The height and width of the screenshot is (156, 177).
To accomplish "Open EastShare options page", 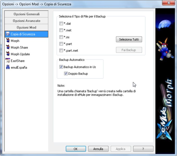I will [26, 61].
